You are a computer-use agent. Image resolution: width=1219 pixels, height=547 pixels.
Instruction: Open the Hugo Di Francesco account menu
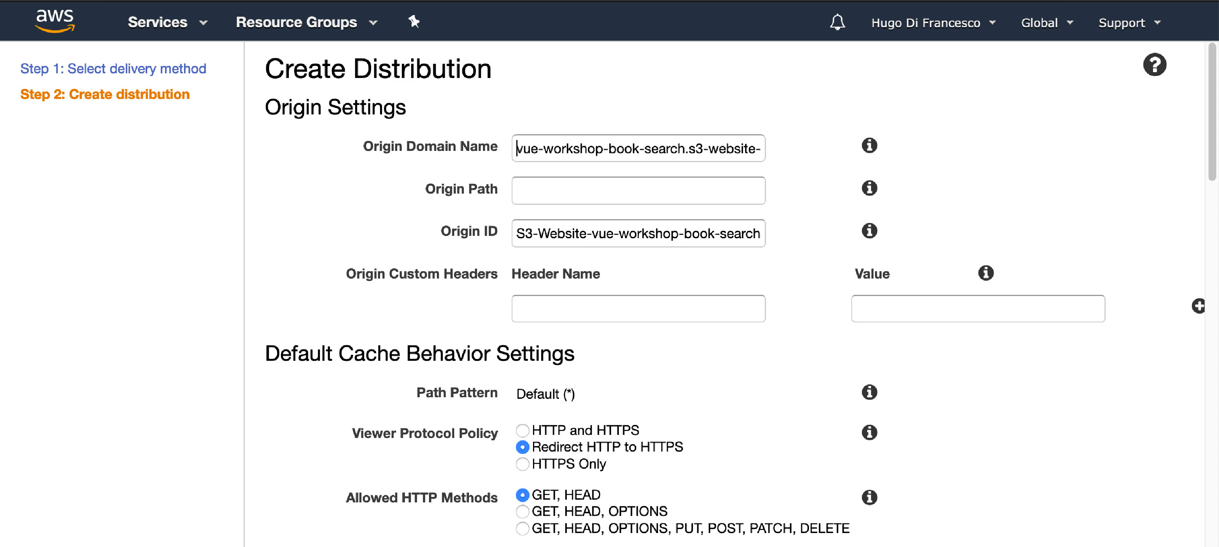coord(933,23)
